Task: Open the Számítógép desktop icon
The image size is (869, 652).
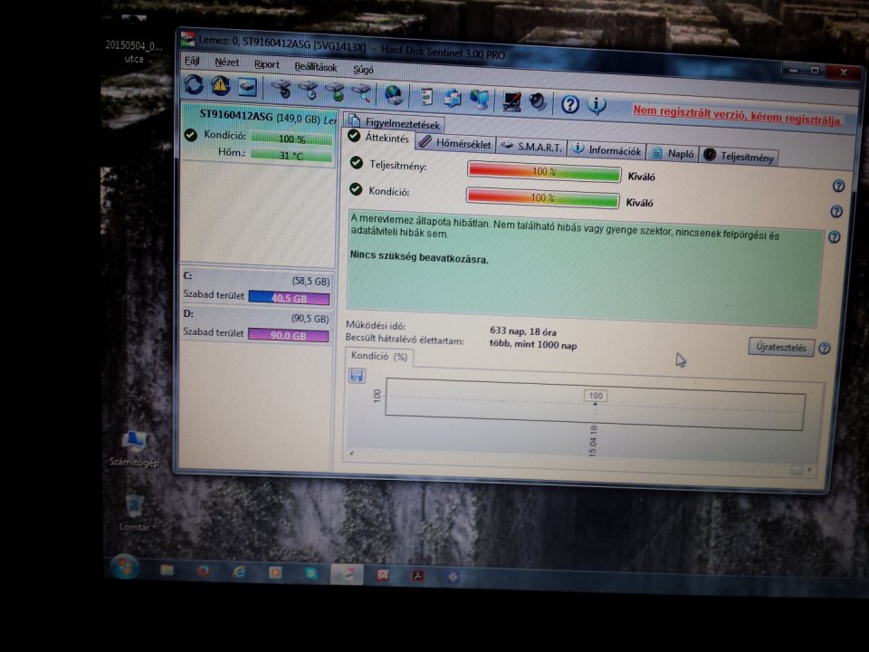Action: 134,449
